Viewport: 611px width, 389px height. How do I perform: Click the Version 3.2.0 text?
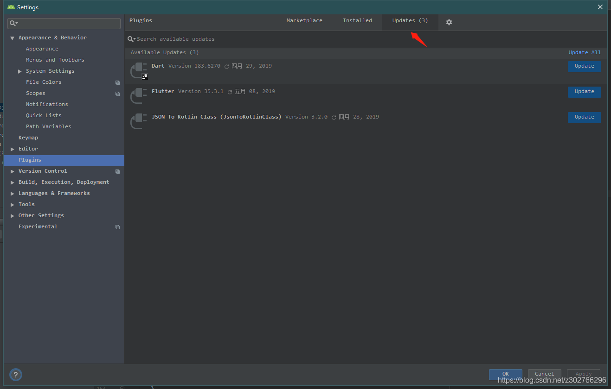pos(306,117)
